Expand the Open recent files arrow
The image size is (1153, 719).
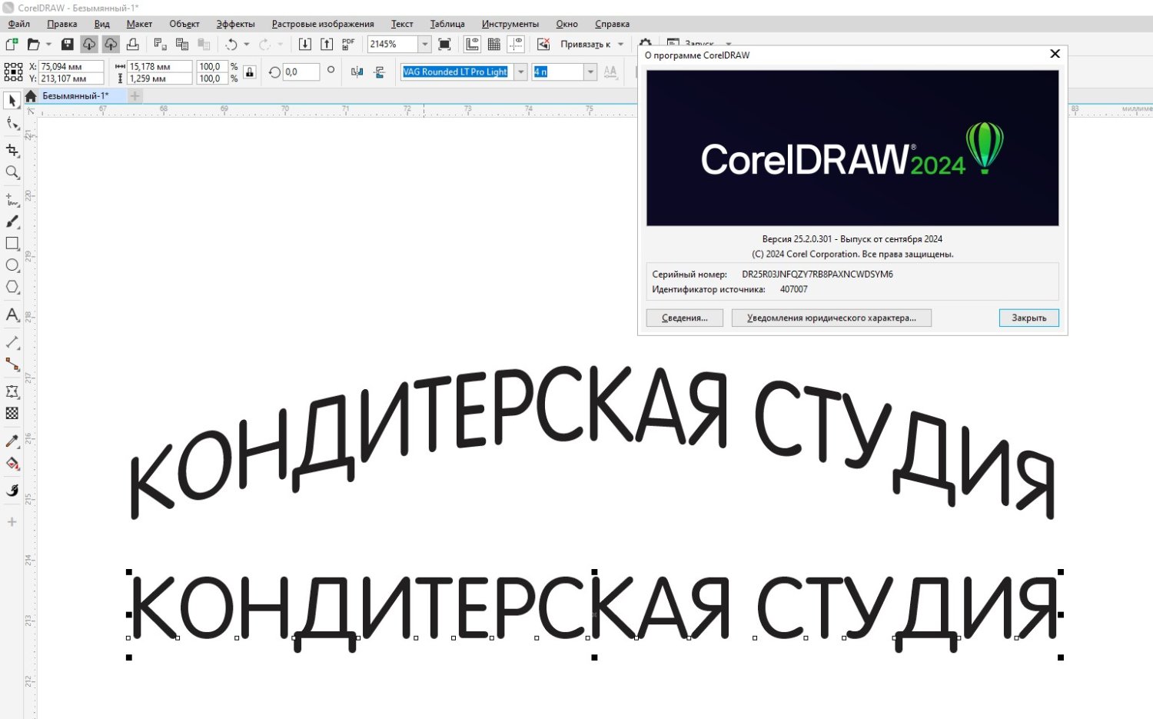click(48, 45)
